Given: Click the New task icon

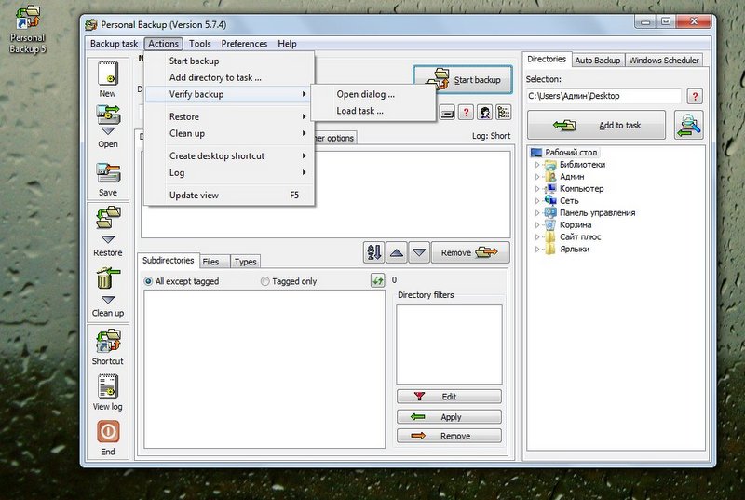Looking at the screenshot, I should 108,74.
